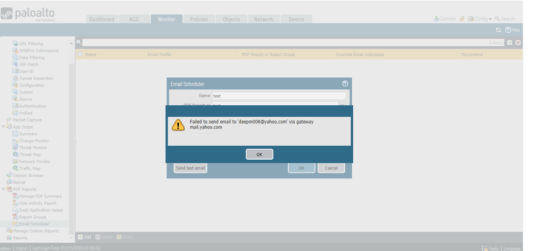Click the Logout link in the status bar
The width and height of the screenshot is (538, 251).
[x=22, y=248]
